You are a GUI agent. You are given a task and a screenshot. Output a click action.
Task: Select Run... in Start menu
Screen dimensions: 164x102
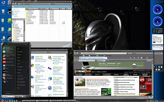18,88
